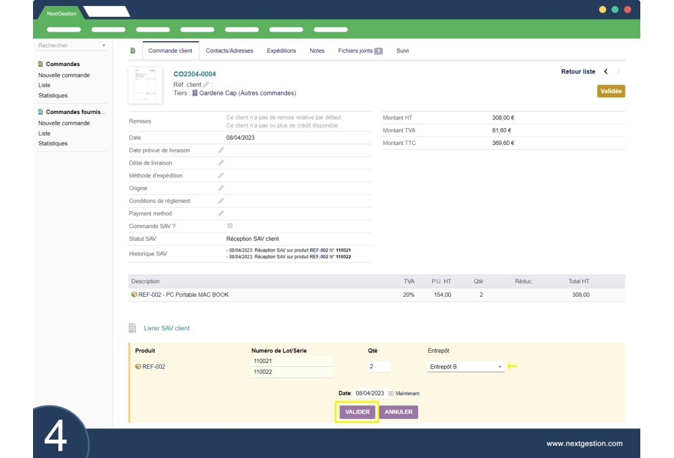Edit the Méthode d'expédition pencil
Image resolution: width=674 pixels, height=458 pixels.
point(221,175)
